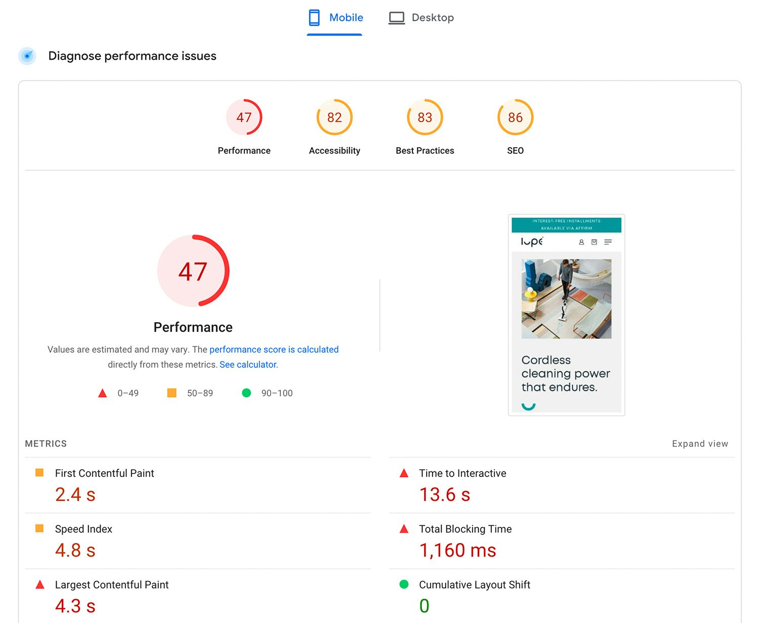Image resolution: width=759 pixels, height=623 pixels.
Task: Click Expand view in Metrics section
Action: [700, 443]
